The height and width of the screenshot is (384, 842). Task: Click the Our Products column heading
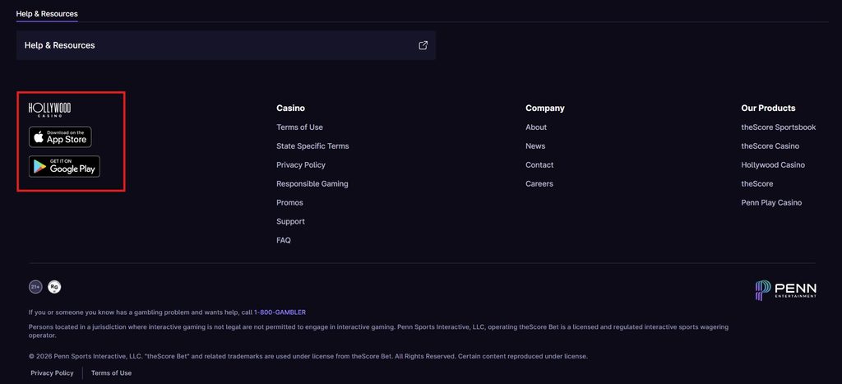coord(769,108)
